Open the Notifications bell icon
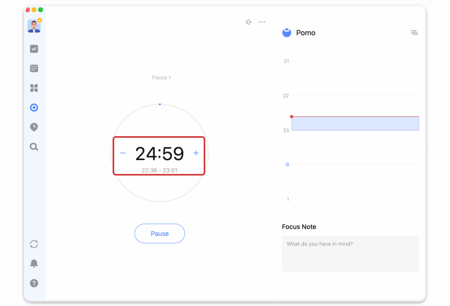Screen dimensions: 450x306 pyautogui.click(x=34, y=263)
